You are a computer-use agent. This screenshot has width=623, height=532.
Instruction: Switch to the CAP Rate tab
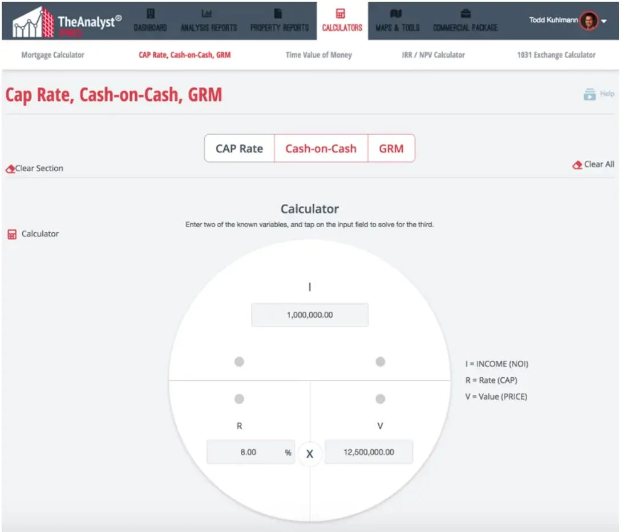pyautogui.click(x=239, y=148)
